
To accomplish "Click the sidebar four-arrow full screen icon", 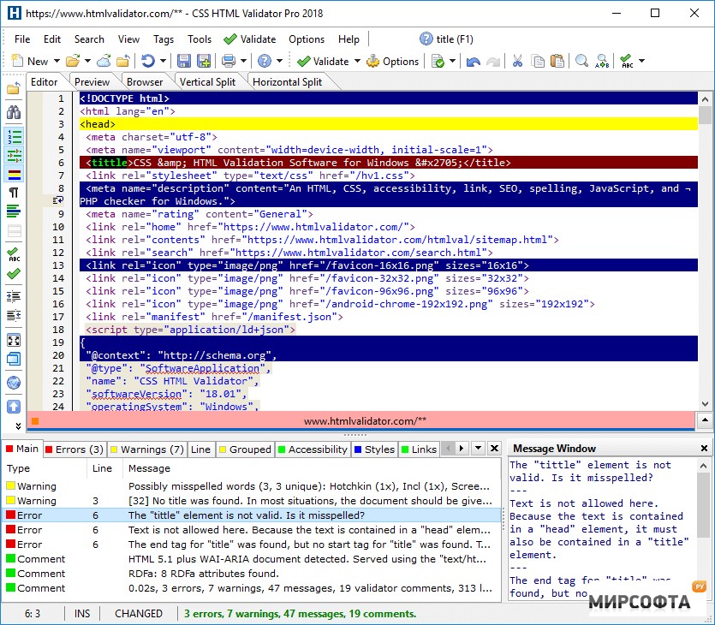I will click(x=14, y=340).
